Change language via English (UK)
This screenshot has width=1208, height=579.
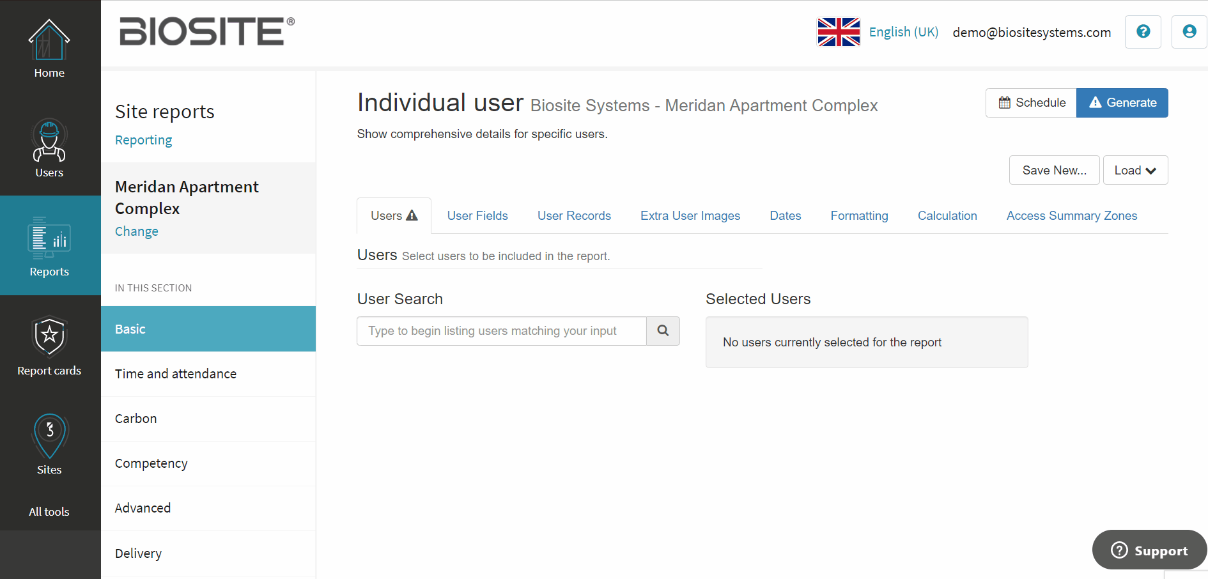coord(903,32)
